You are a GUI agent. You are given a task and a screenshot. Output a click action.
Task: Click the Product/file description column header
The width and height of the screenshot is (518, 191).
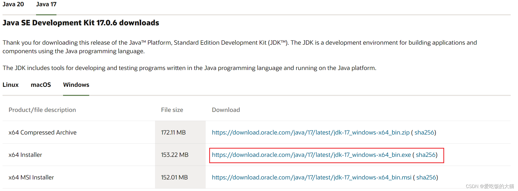tap(42, 110)
